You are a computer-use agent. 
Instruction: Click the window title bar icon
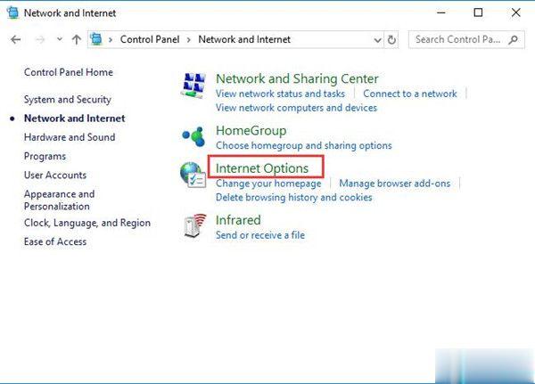pyautogui.click(x=13, y=12)
